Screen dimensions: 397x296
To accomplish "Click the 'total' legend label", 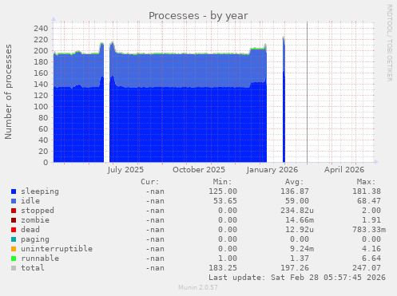I will tap(33, 268).
